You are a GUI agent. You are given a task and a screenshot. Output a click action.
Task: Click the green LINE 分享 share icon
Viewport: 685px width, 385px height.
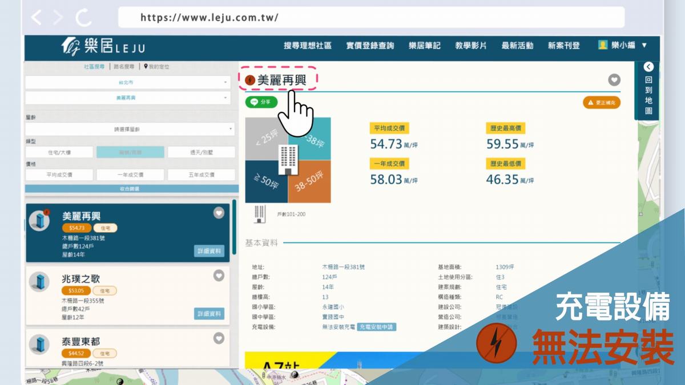261,102
